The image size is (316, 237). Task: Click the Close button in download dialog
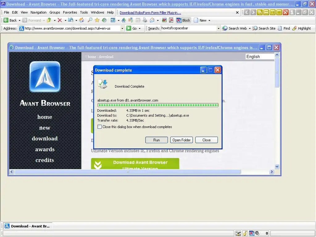[206, 140]
